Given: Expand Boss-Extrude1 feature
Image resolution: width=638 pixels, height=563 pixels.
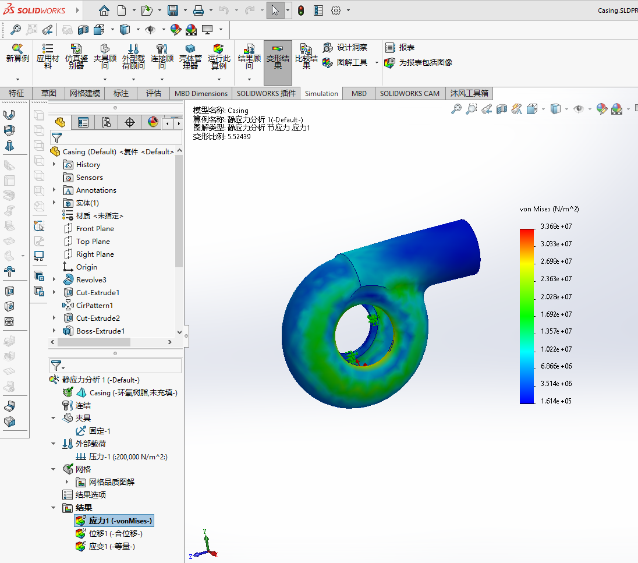Looking at the screenshot, I should (x=54, y=331).
